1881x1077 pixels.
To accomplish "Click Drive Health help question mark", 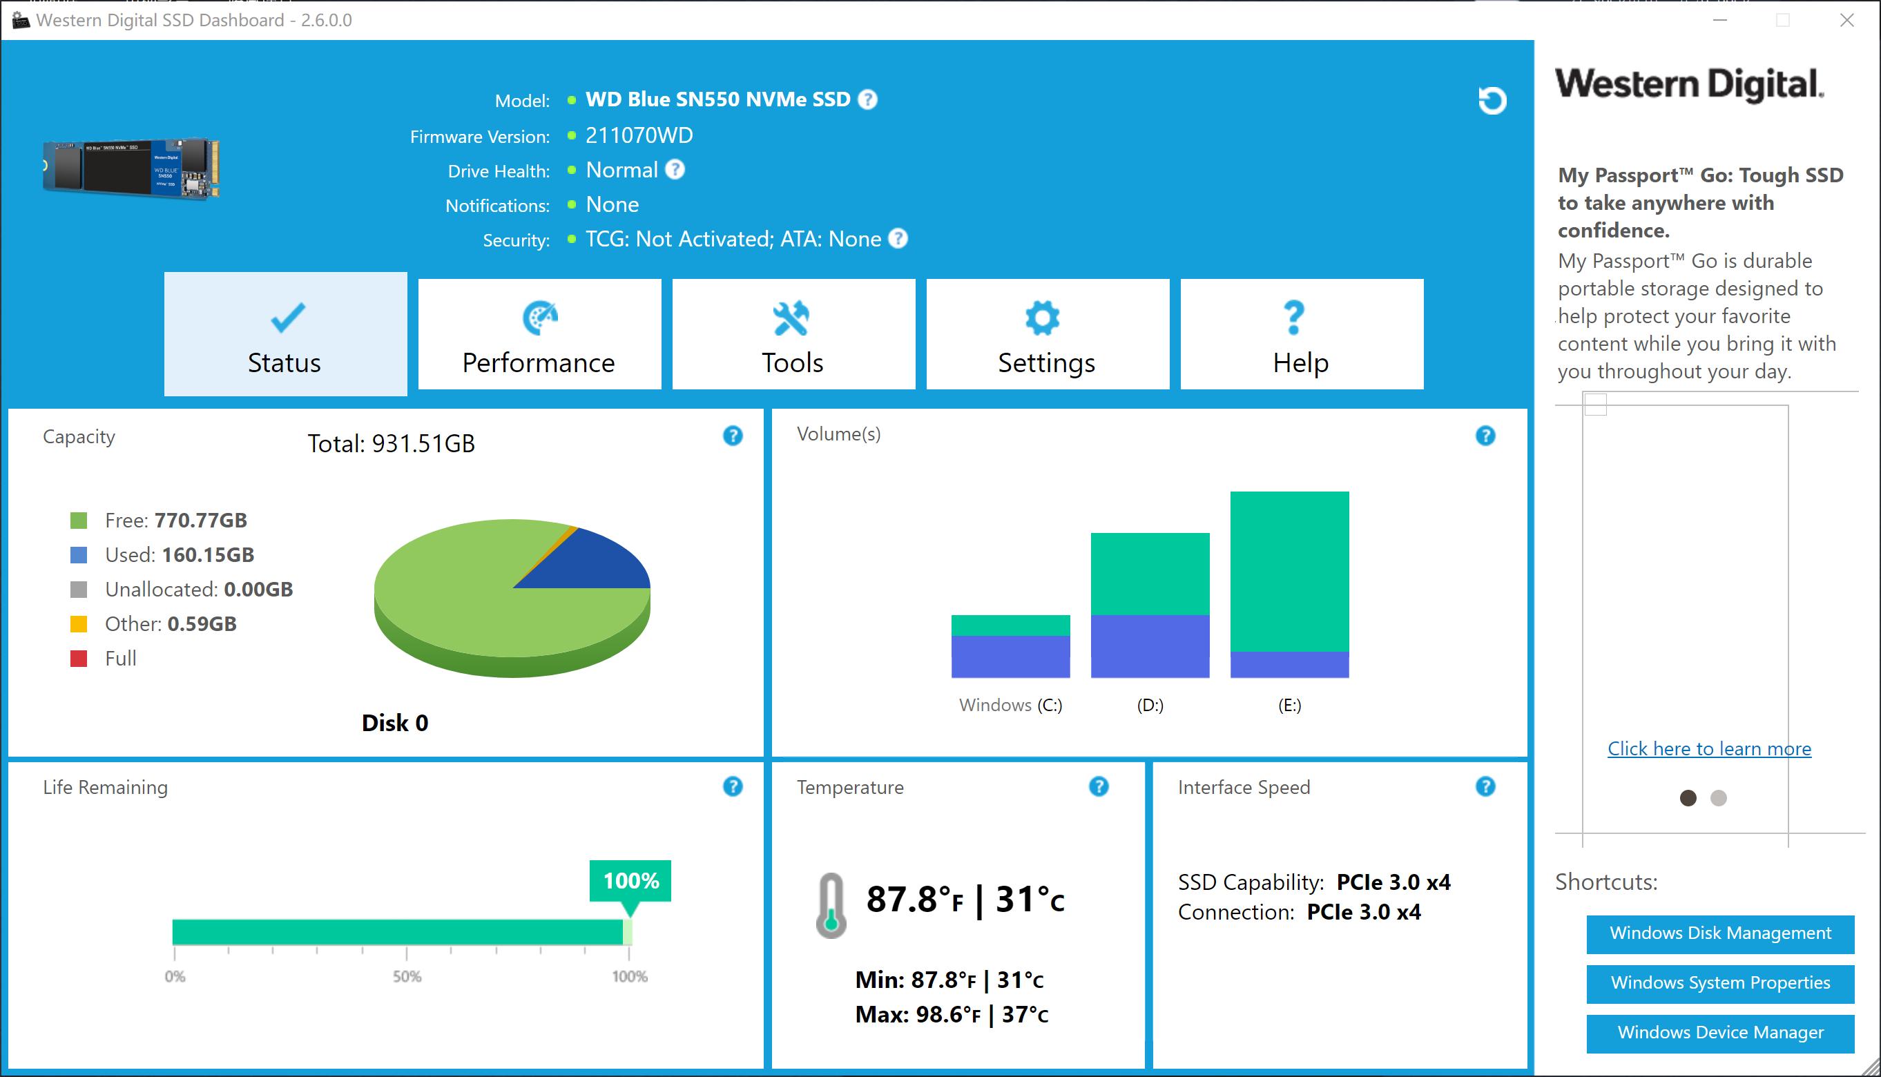I will (x=675, y=169).
